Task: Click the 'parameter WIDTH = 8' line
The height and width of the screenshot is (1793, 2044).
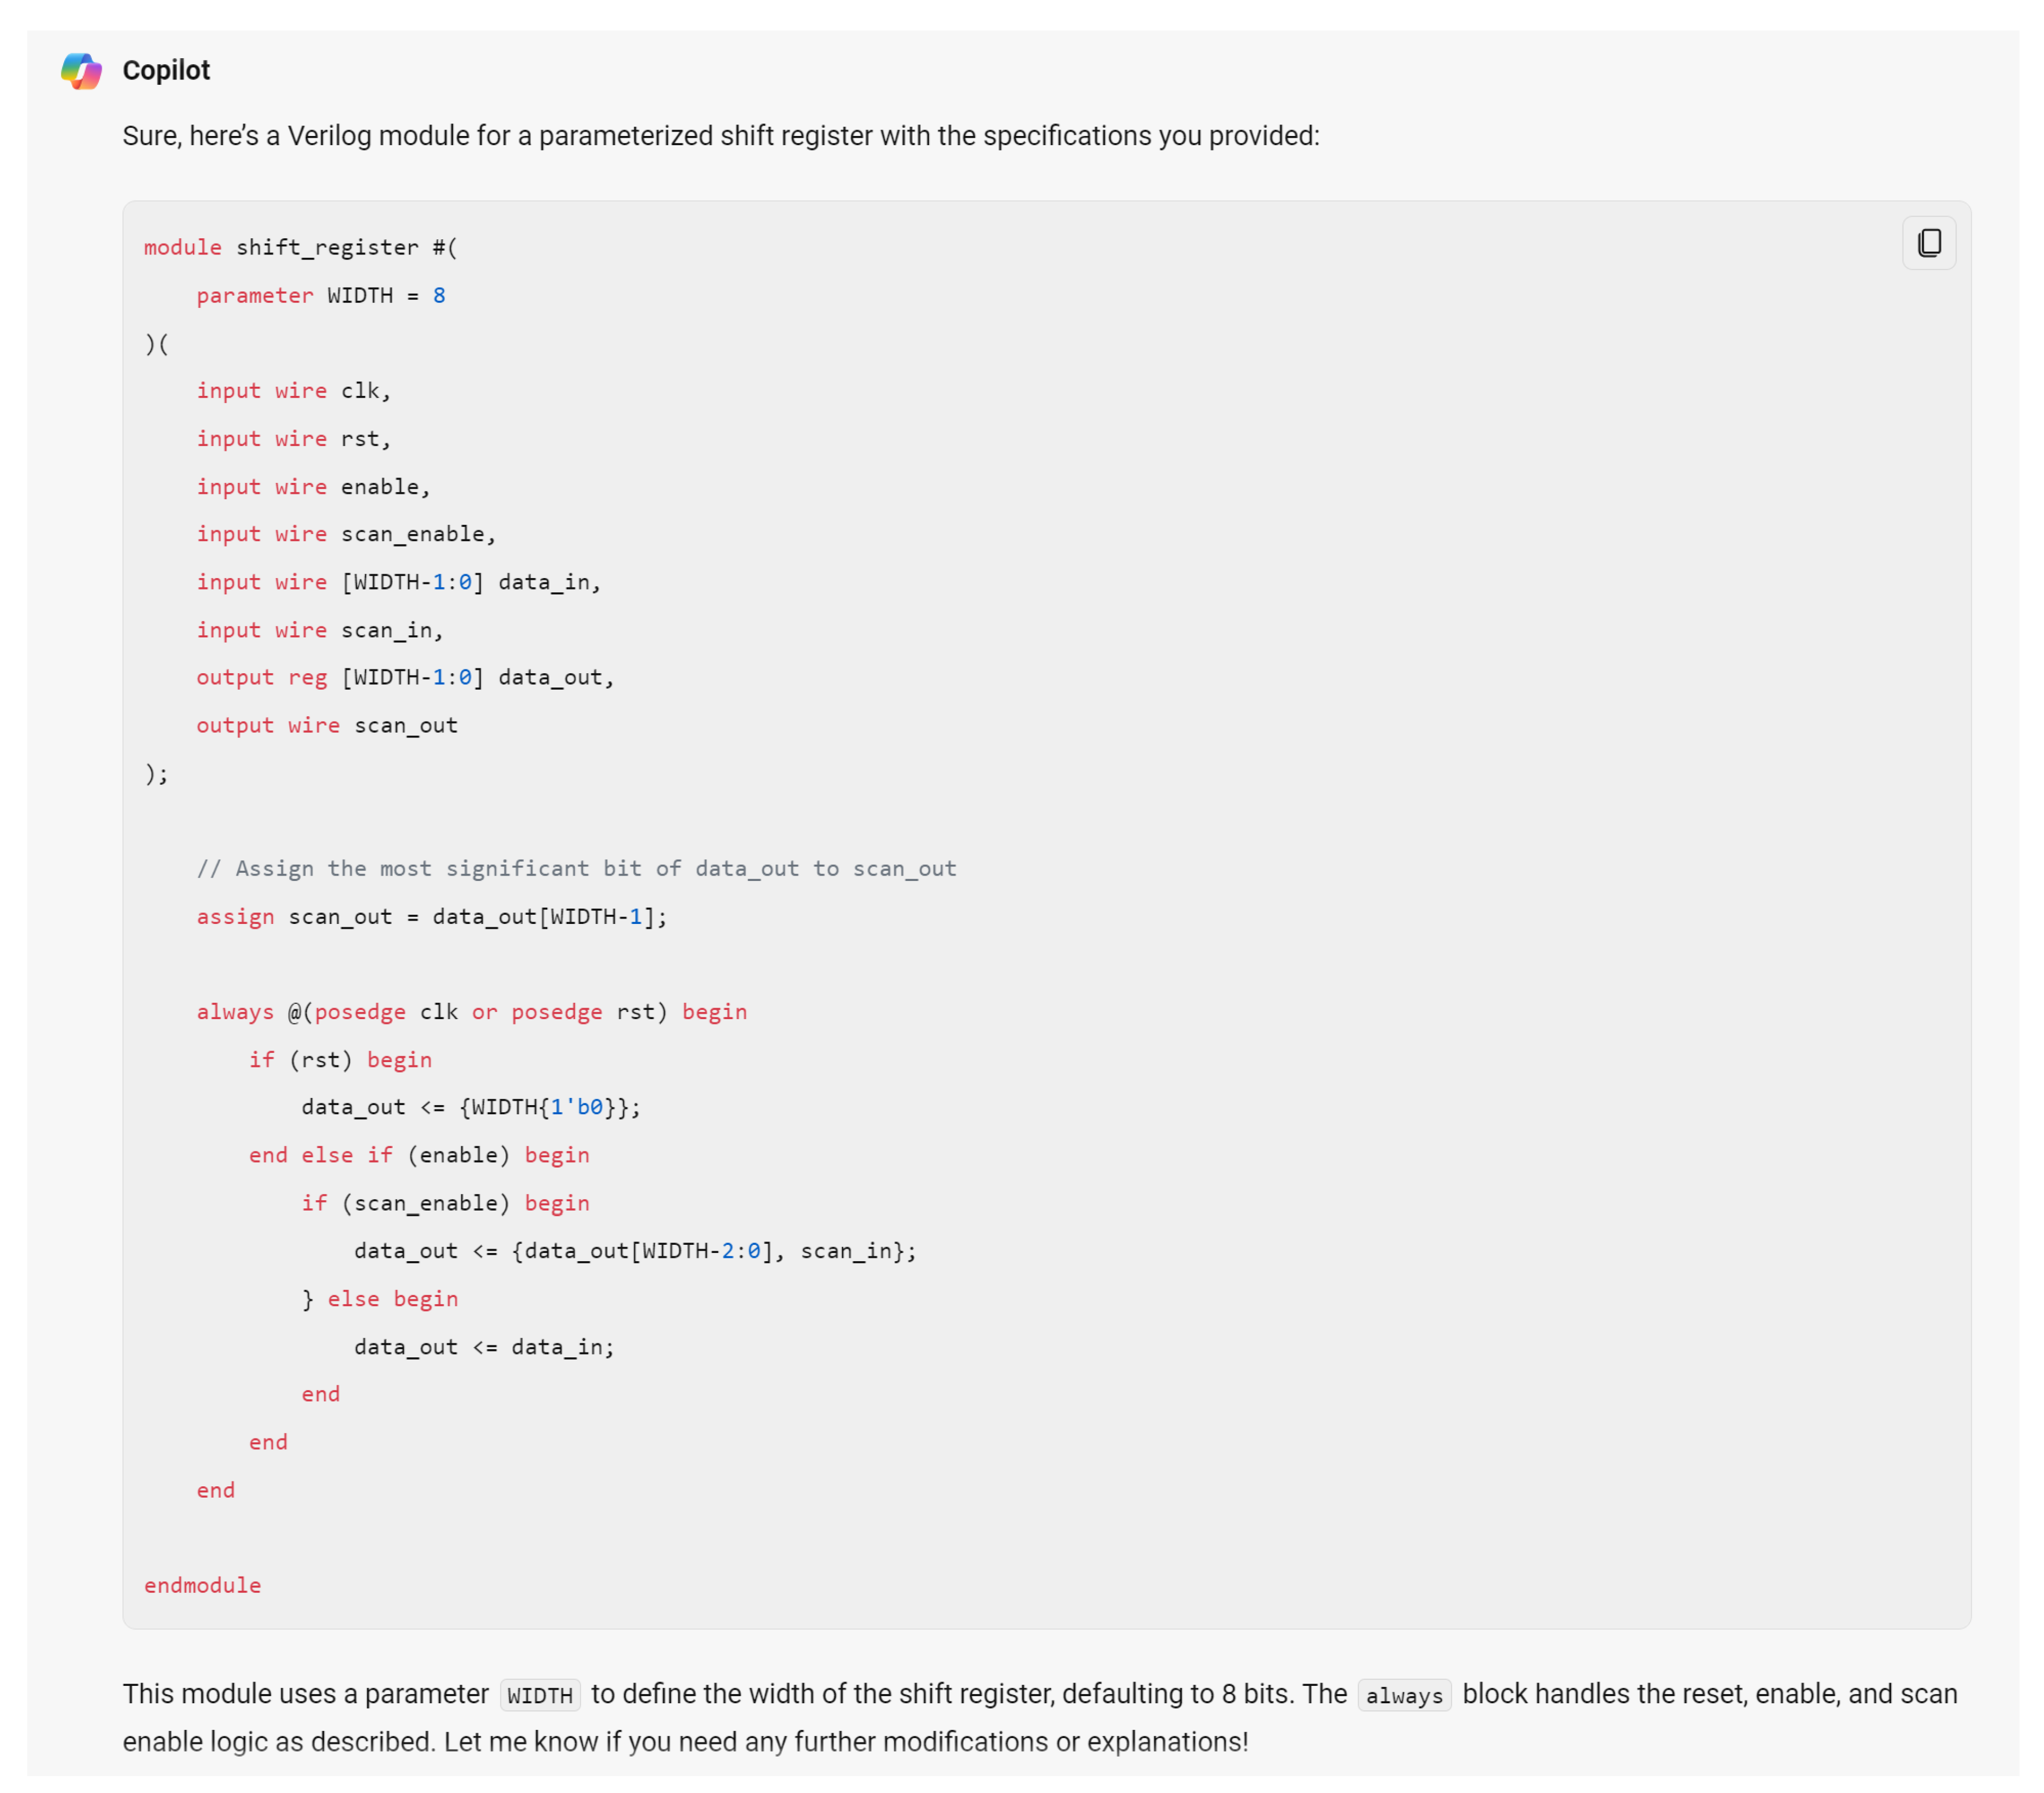Action: click(320, 296)
